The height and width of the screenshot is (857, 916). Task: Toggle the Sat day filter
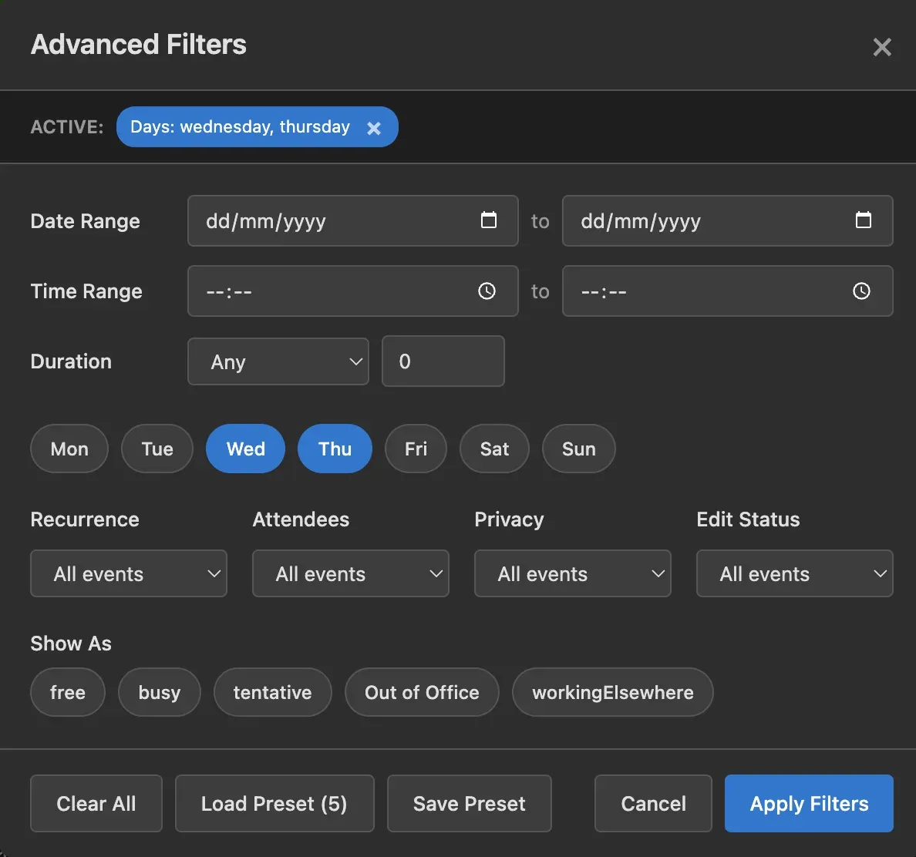click(x=494, y=449)
